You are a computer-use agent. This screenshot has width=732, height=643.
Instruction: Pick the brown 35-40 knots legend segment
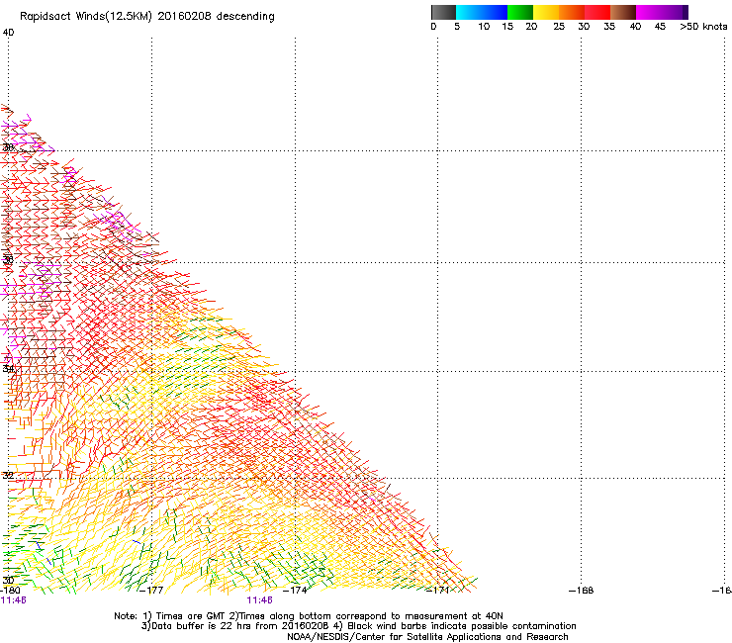pos(623,12)
